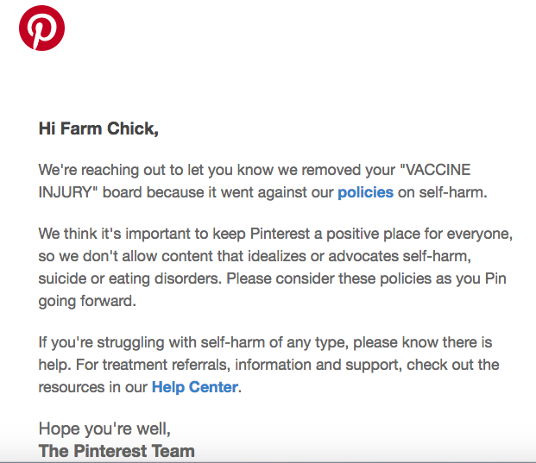Open the policies link
Viewport: 536px width, 463px height.
click(365, 191)
